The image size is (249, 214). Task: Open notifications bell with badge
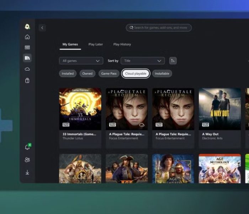pos(28,147)
